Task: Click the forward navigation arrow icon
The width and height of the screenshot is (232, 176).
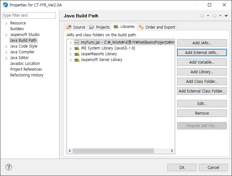Action: [x=214, y=16]
